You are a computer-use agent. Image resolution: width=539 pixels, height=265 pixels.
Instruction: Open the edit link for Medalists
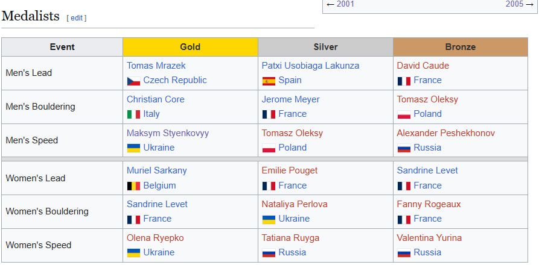tap(77, 18)
